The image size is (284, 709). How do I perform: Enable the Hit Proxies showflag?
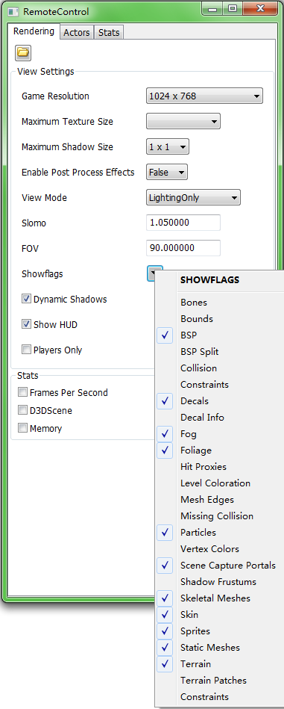(x=220, y=467)
